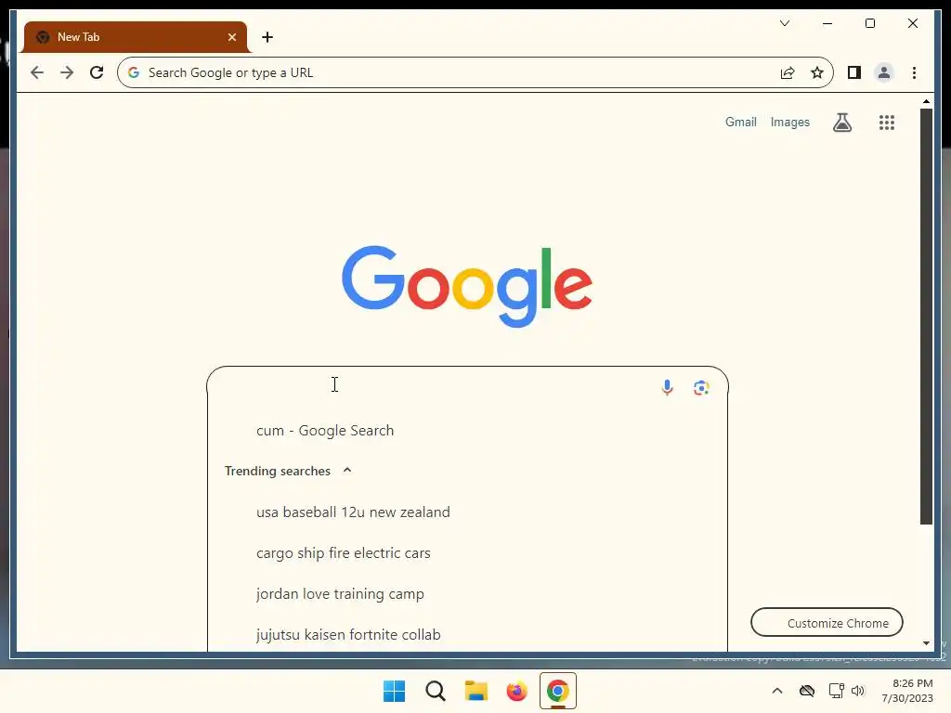This screenshot has width=951, height=713.
Task: Open the volume tray icon
Action: click(857, 691)
